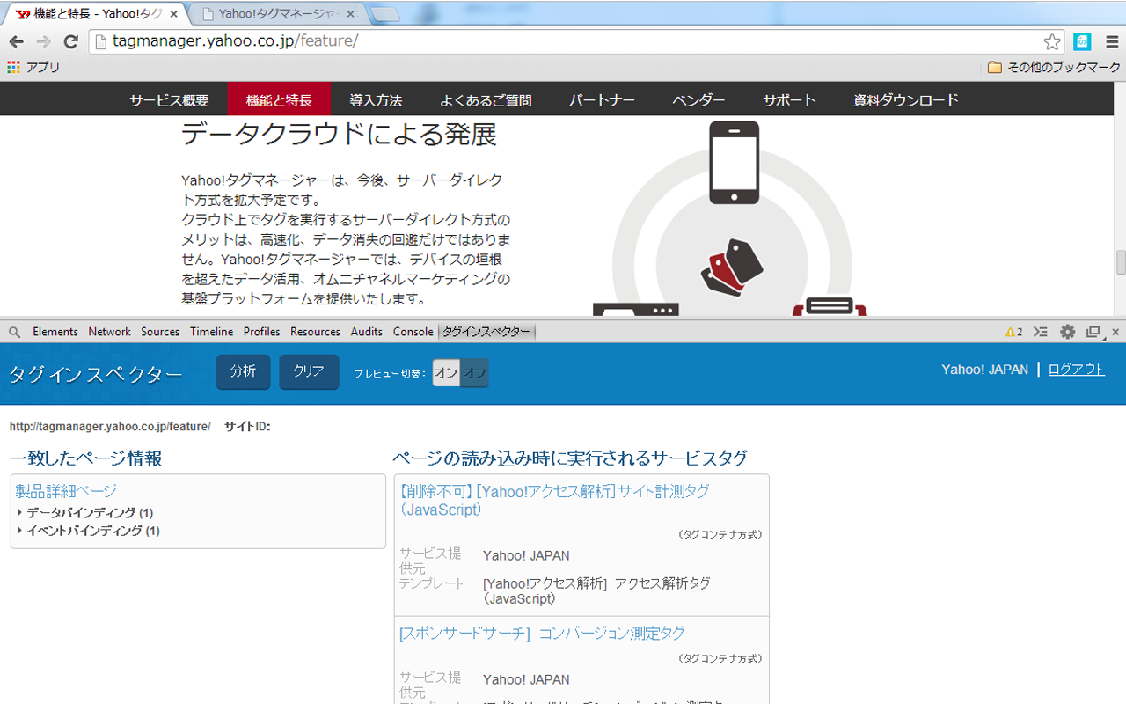Turn preview switch to On
Viewport: 1126px width, 704px height.
point(446,373)
